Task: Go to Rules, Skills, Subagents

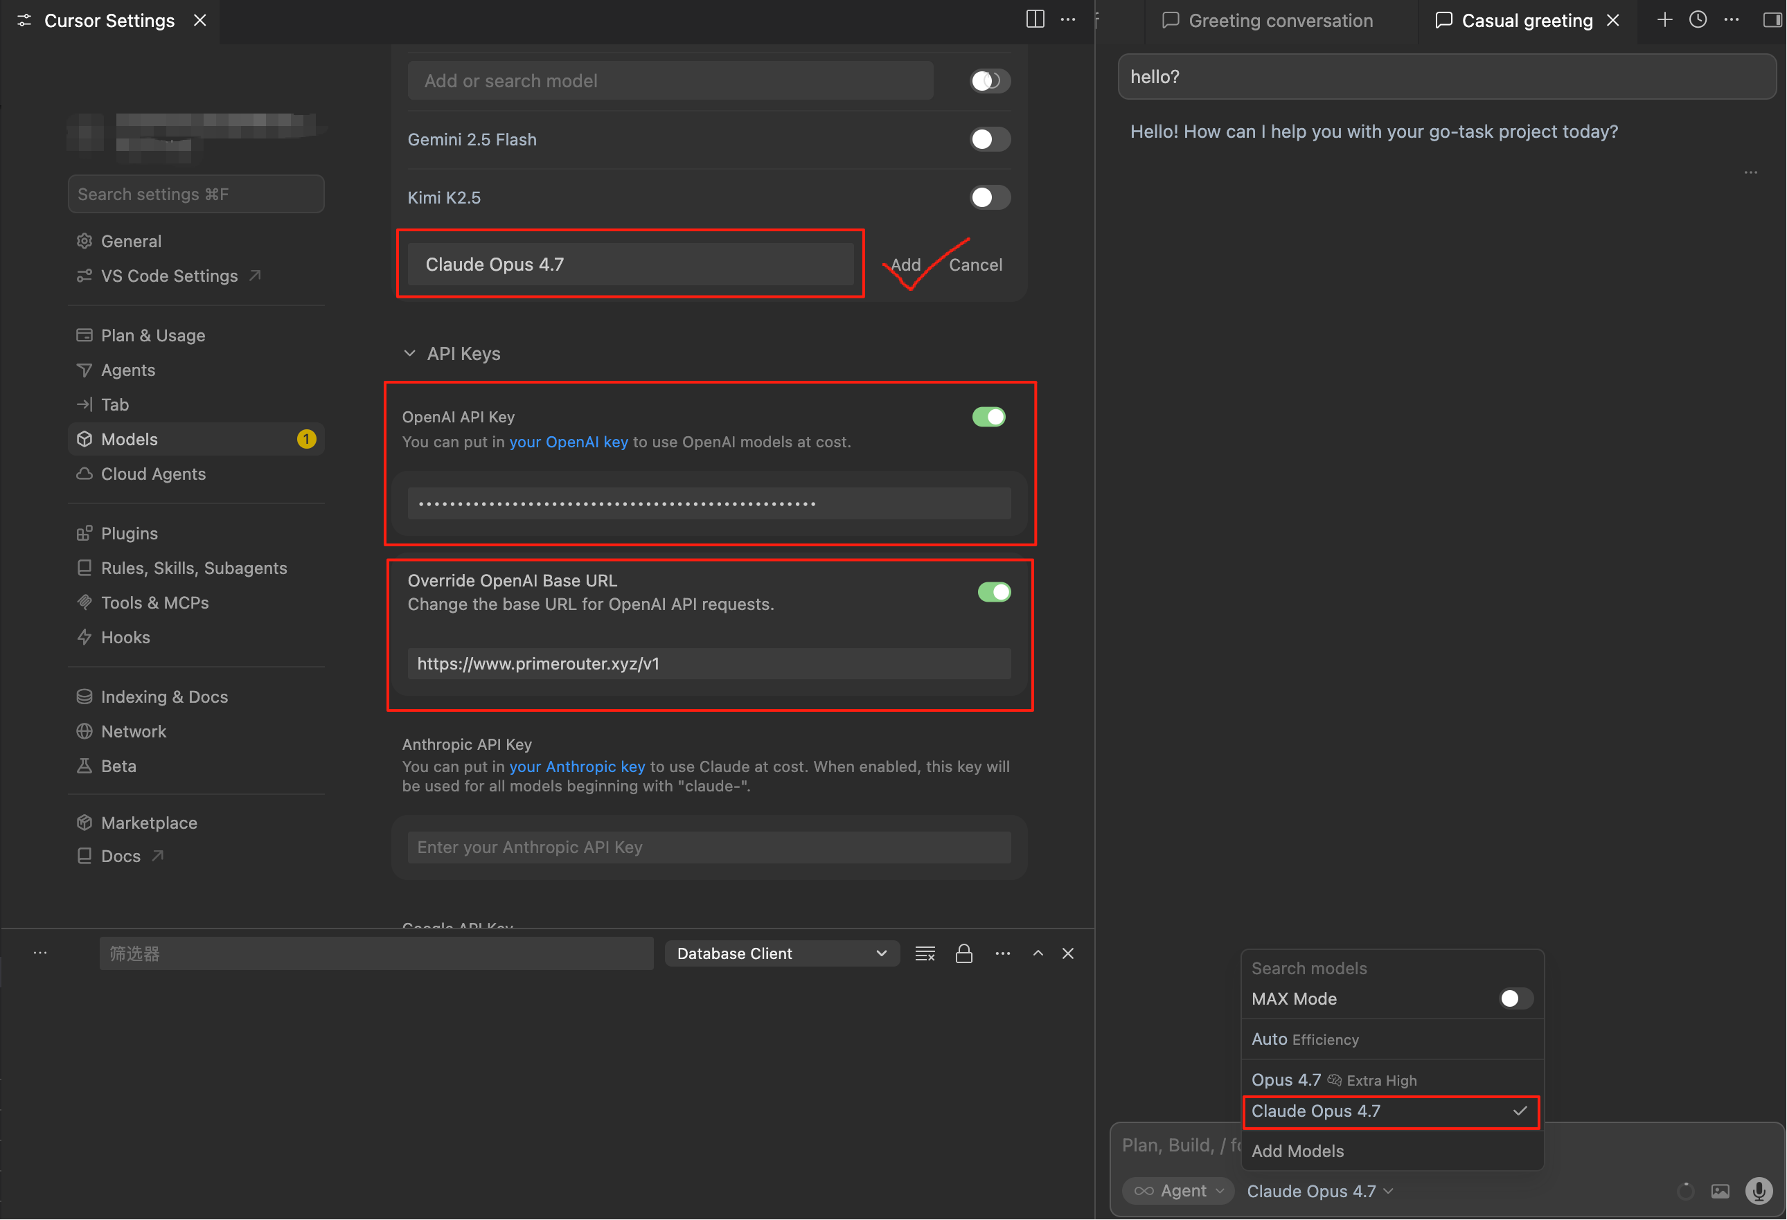Action: 196,568
